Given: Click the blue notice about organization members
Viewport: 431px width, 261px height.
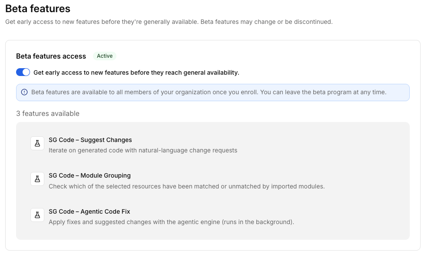Looking at the screenshot, I should (213, 93).
